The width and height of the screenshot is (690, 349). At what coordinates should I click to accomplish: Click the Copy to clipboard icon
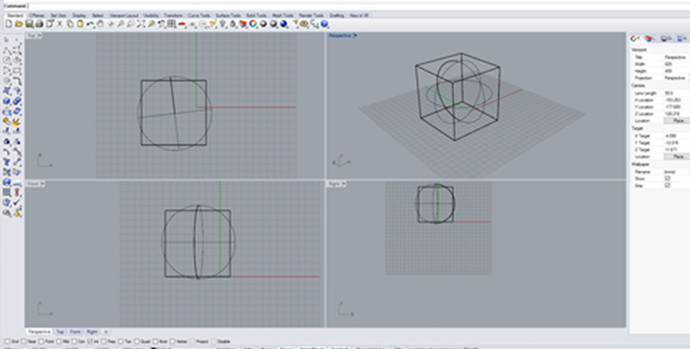coord(70,24)
